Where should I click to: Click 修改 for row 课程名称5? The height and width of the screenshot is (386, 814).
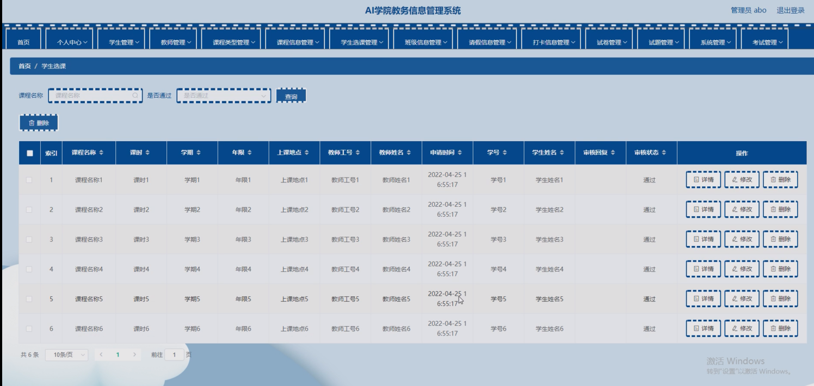[742, 299]
